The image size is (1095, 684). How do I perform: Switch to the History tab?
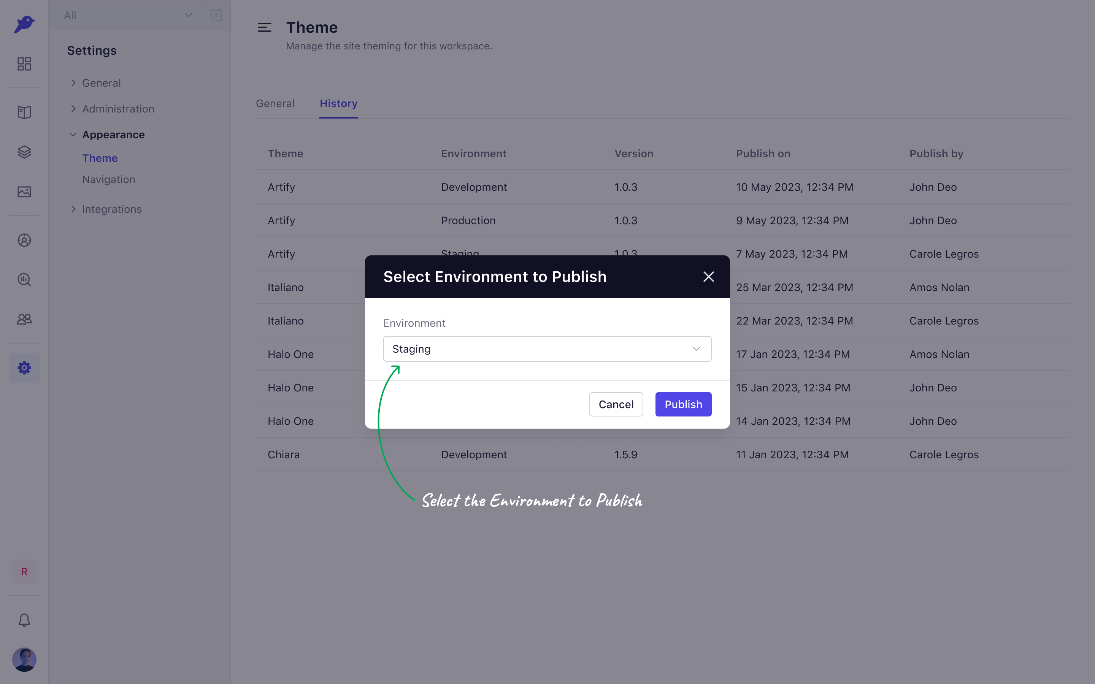click(x=338, y=103)
